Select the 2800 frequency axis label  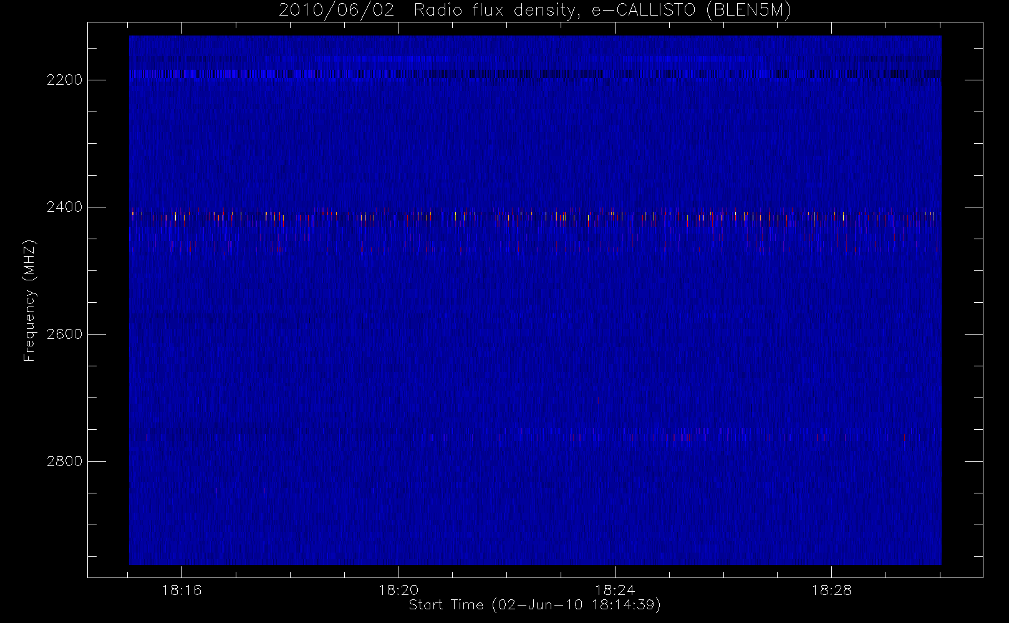click(64, 461)
